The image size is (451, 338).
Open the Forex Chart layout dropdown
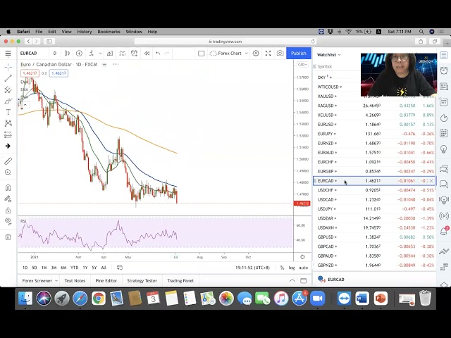pos(230,54)
